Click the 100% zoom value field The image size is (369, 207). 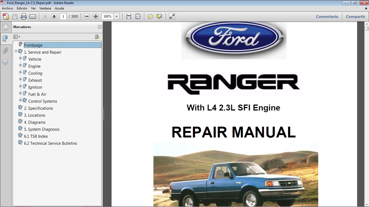108,16
